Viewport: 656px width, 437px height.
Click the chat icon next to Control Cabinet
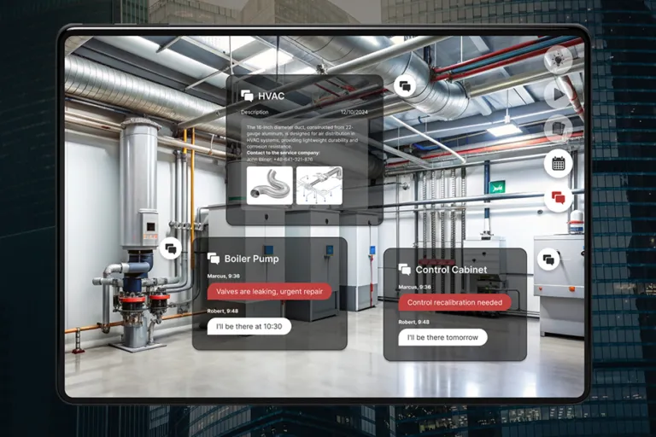[405, 270]
